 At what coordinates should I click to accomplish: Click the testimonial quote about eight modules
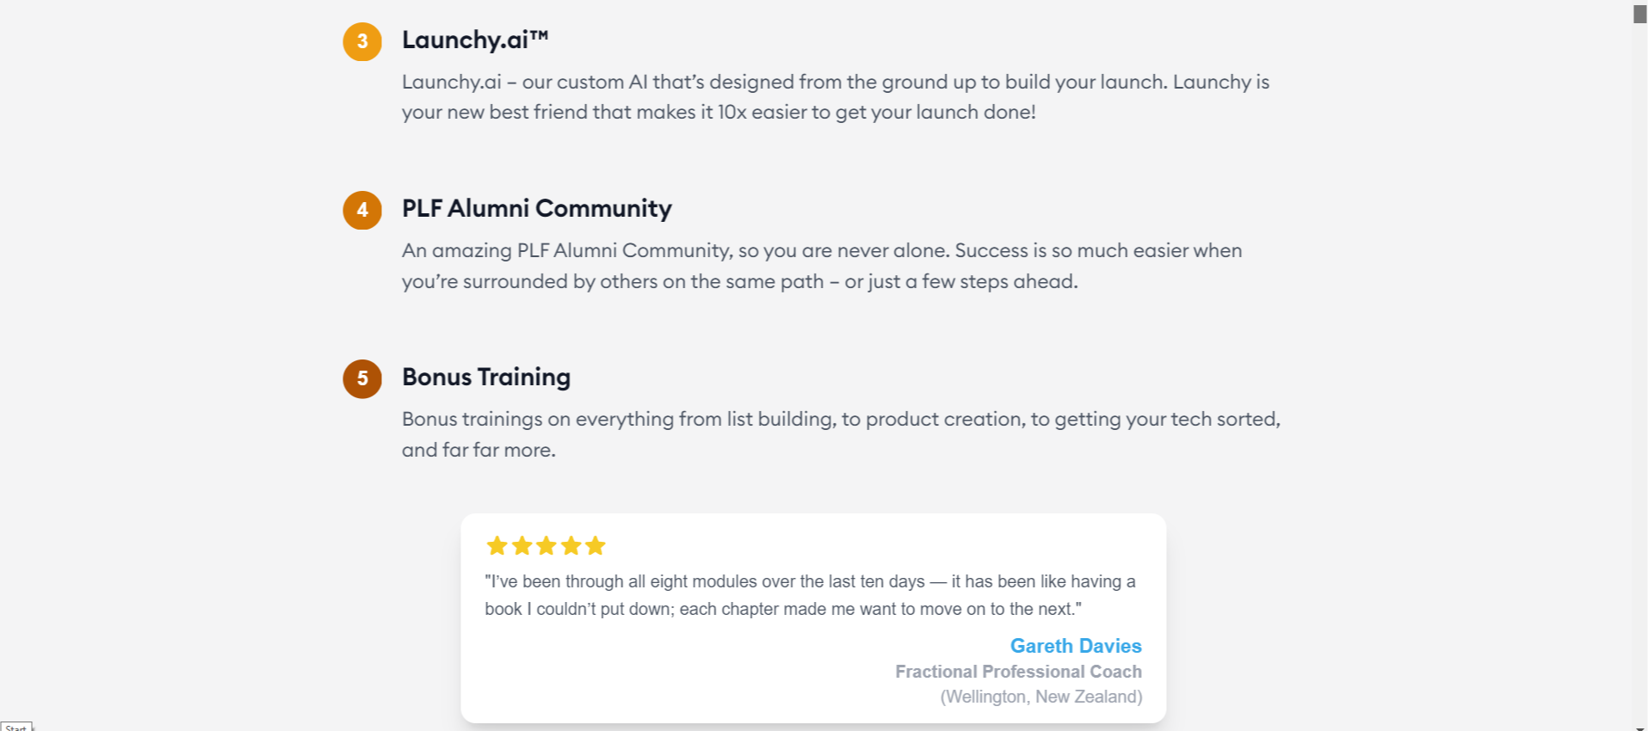click(810, 595)
